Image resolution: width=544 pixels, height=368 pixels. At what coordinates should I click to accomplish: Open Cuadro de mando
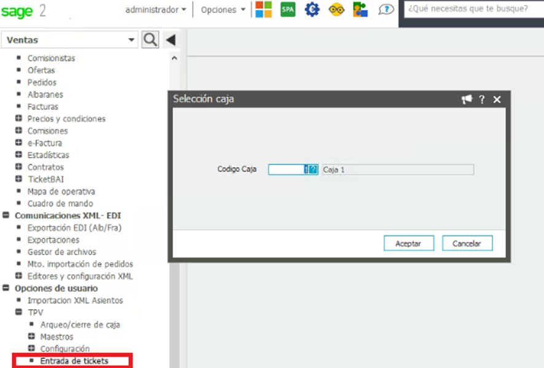click(x=60, y=204)
